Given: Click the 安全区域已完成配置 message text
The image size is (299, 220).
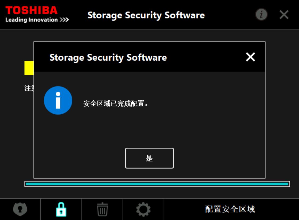Looking at the screenshot, I should tap(116, 103).
